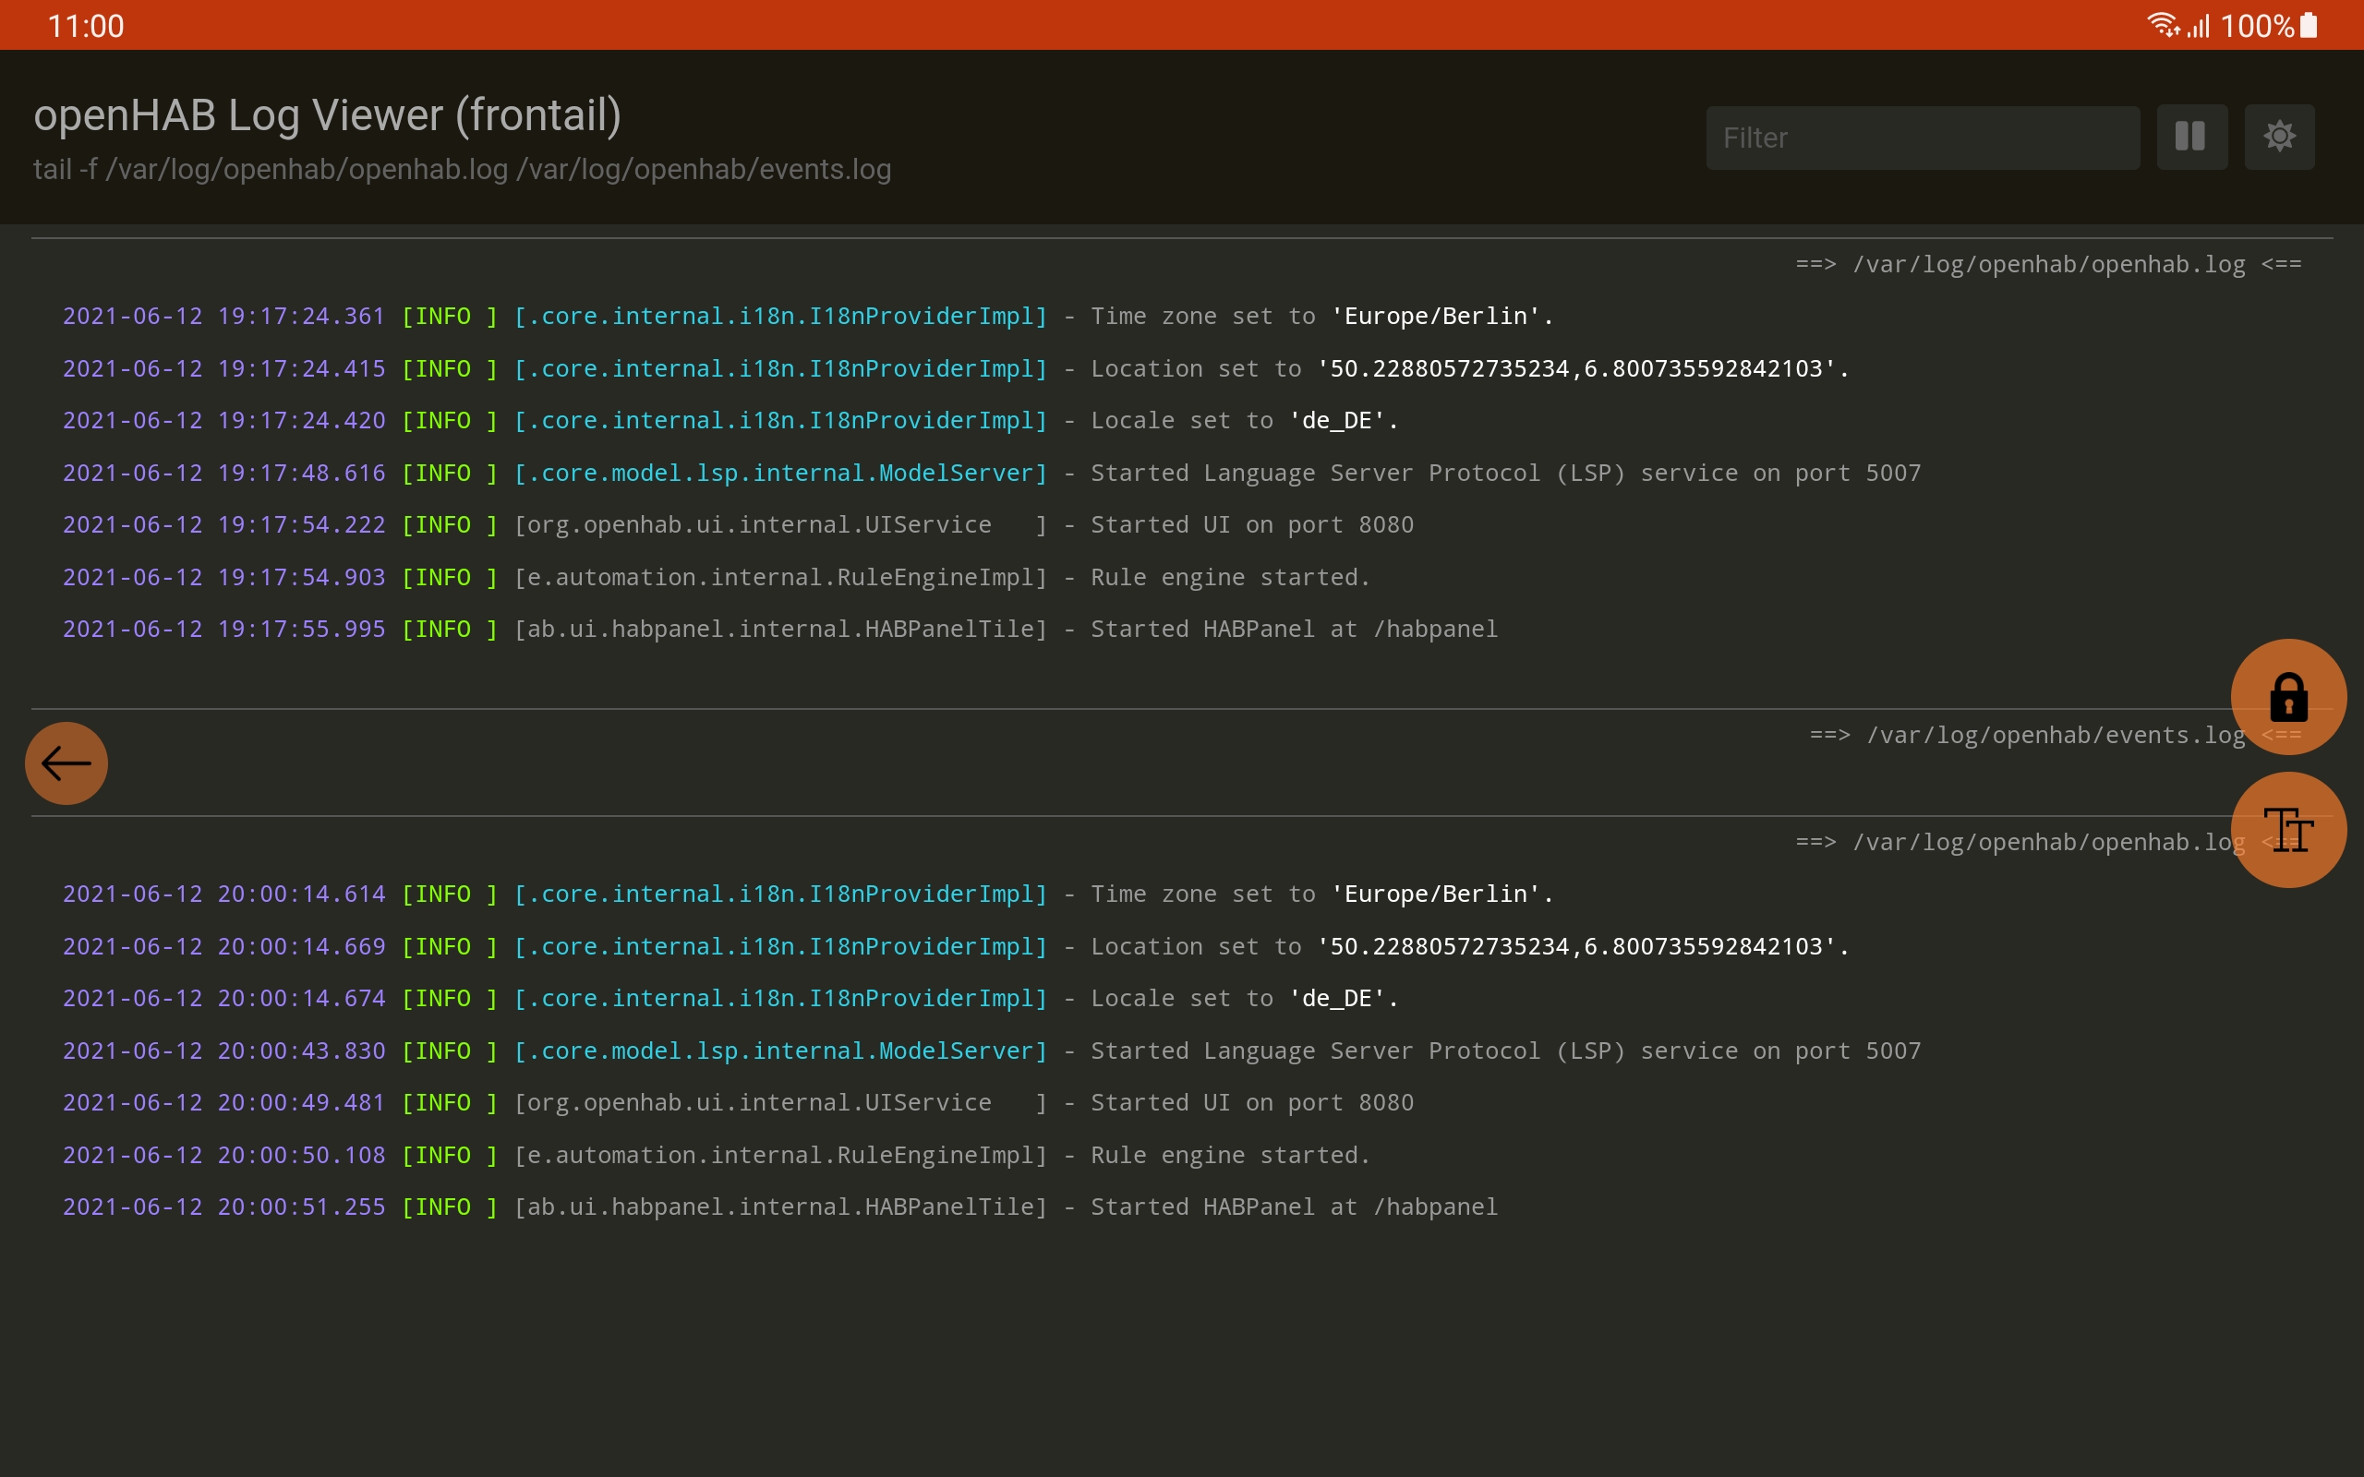Click the first openhab.log file header
This screenshot has height=1477, width=2364.
pyautogui.click(x=2047, y=265)
